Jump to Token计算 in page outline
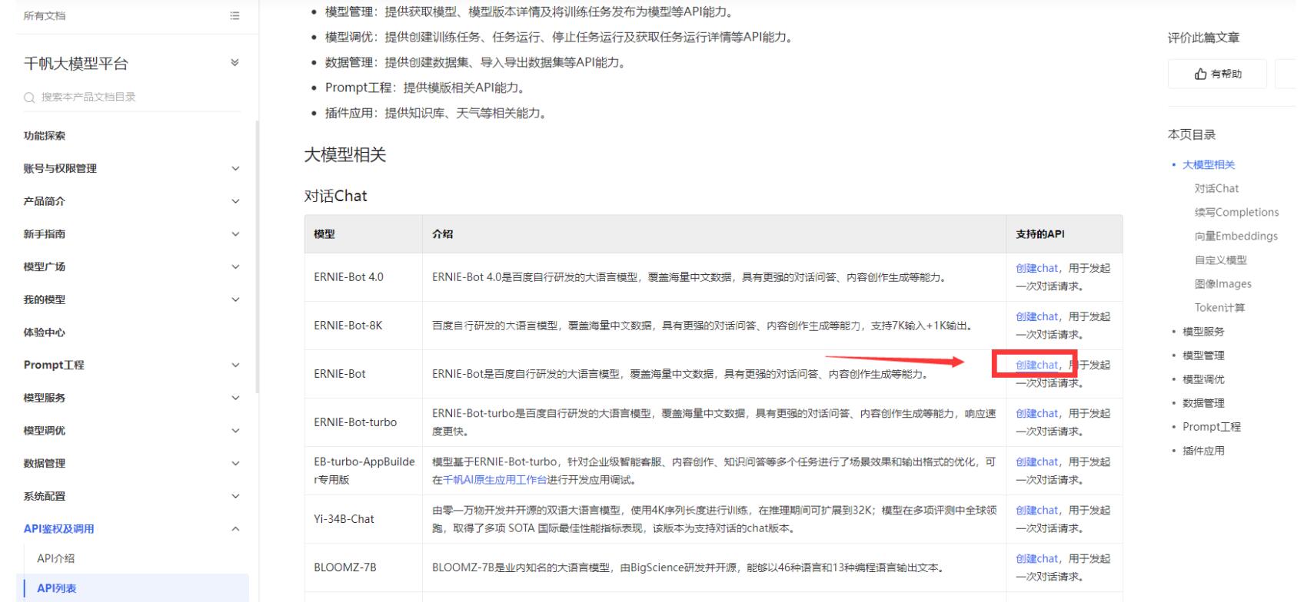Image resolution: width=1304 pixels, height=602 pixels. click(x=1219, y=308)
